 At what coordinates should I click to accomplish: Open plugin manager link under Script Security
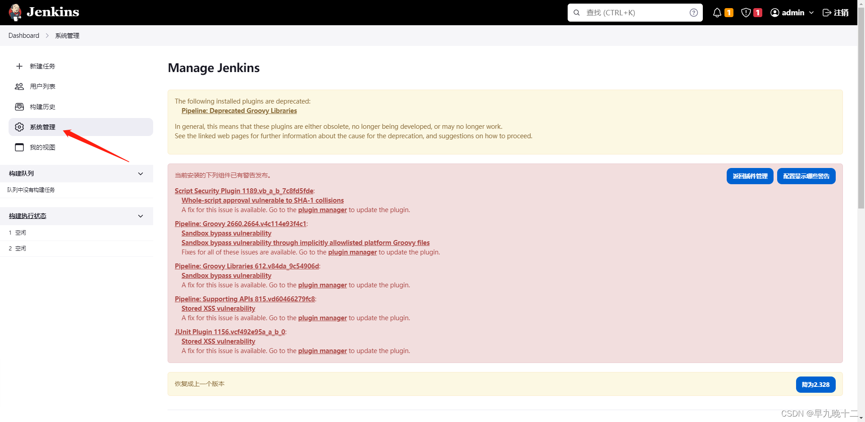pyautogui.click(x=323, y=210)
